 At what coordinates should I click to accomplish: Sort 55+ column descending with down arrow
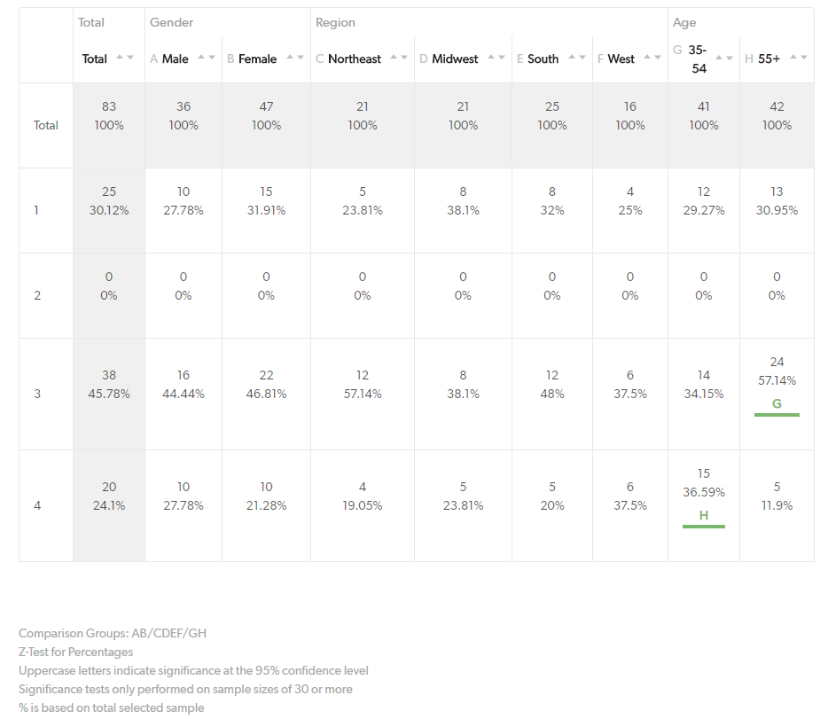click(803, 58)
